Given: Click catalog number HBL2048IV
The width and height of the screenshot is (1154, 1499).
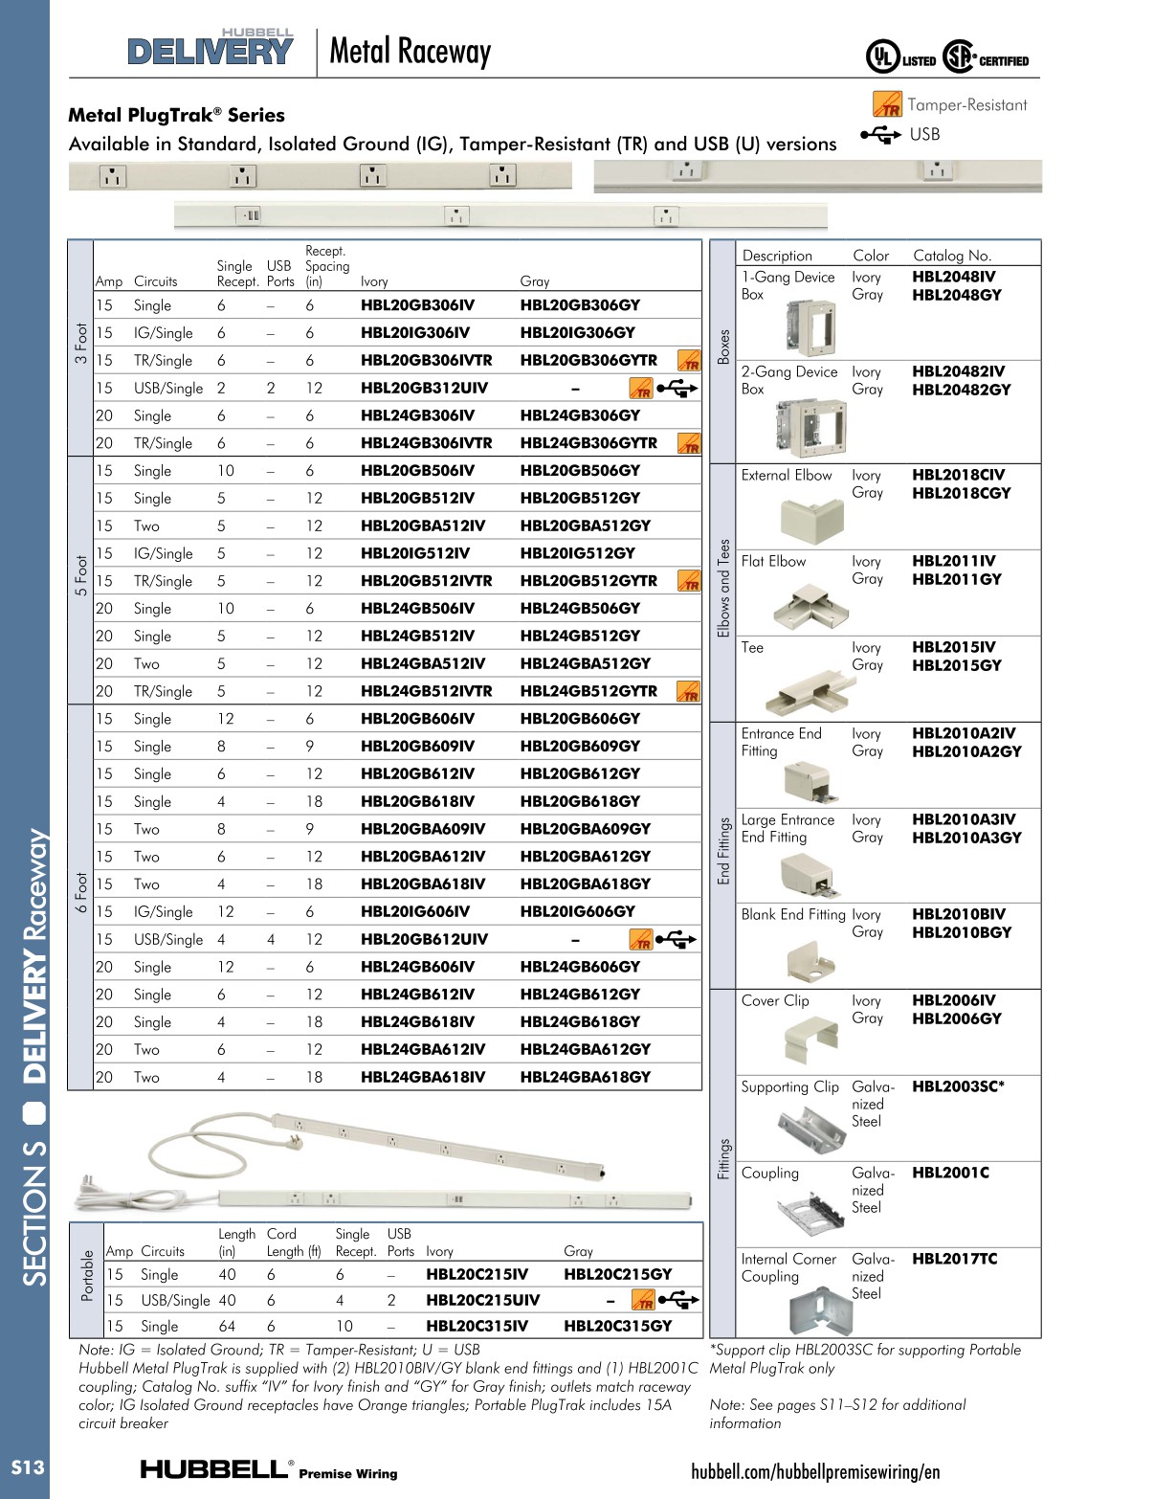Looking at the screenshot, I should point(951,274).
